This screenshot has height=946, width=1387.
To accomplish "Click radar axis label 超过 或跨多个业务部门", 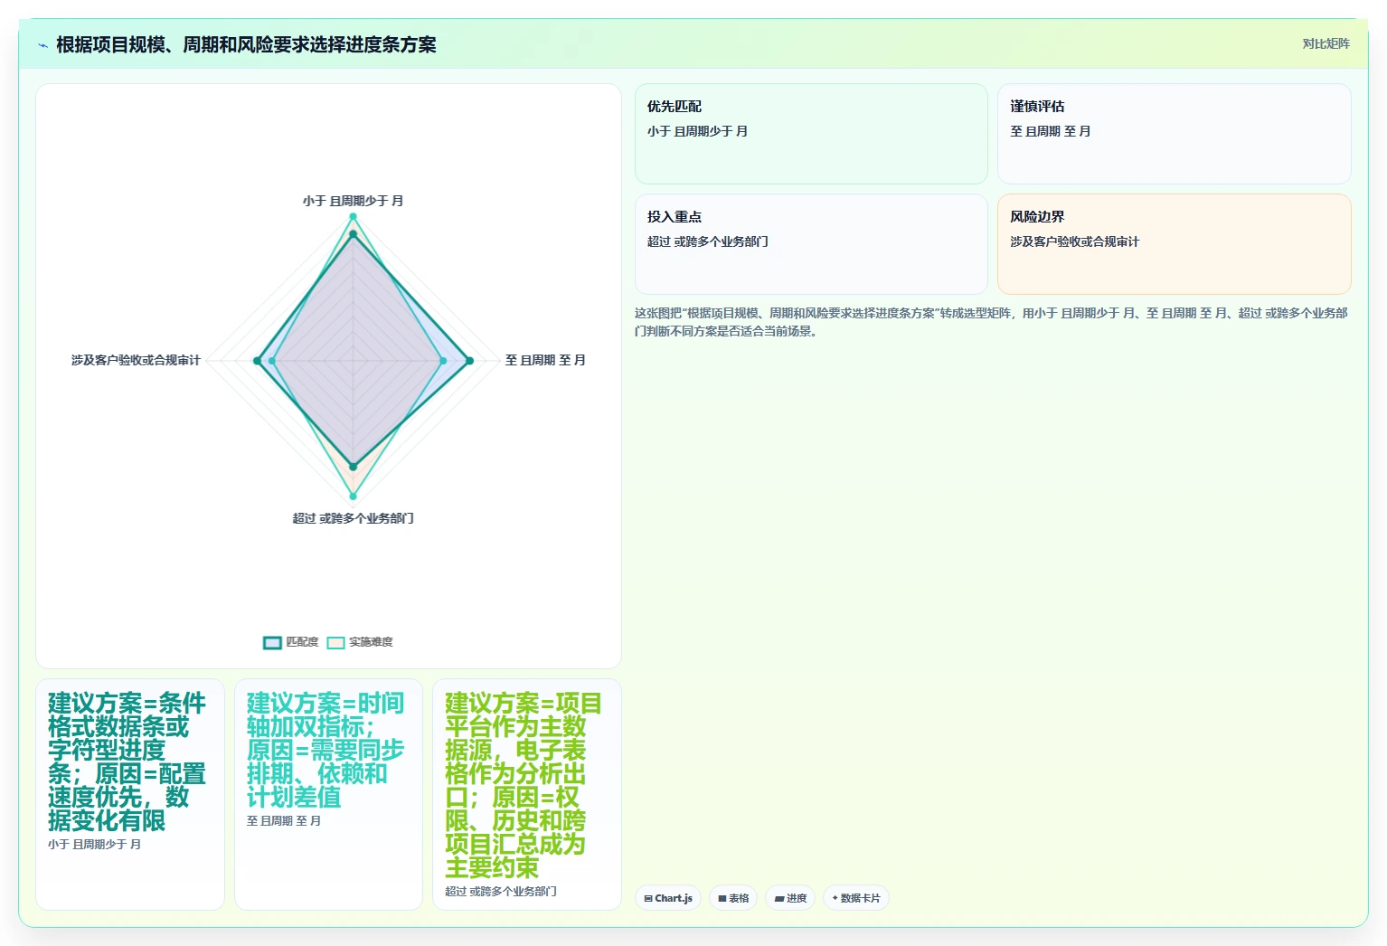I will [x=353, y=518].
